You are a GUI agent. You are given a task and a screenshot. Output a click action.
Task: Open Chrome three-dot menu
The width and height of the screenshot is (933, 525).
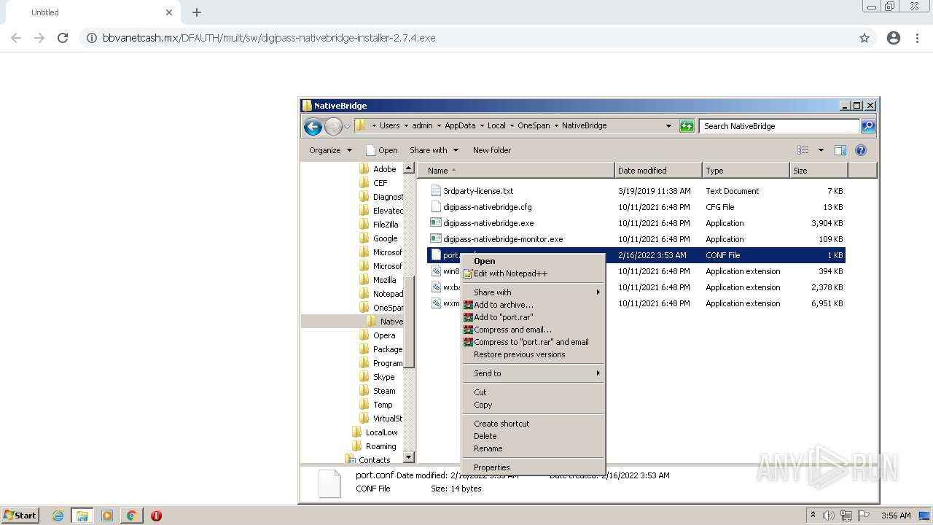tap(917, 38)
